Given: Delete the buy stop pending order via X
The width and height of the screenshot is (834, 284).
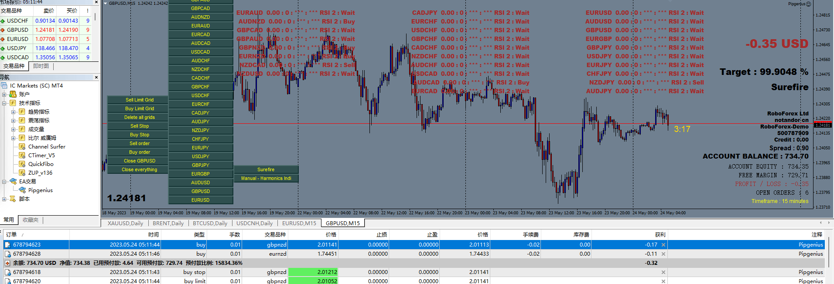Looking at the screenshot, I should (663, 272).
